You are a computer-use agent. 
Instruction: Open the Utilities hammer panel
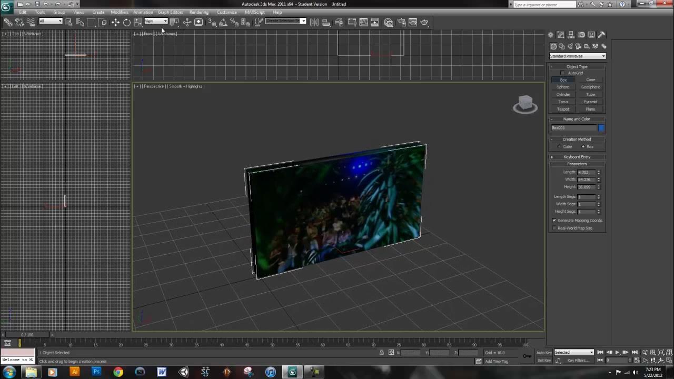[602, 35]
